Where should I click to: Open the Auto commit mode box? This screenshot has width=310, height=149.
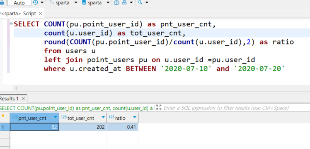point(19,3)
